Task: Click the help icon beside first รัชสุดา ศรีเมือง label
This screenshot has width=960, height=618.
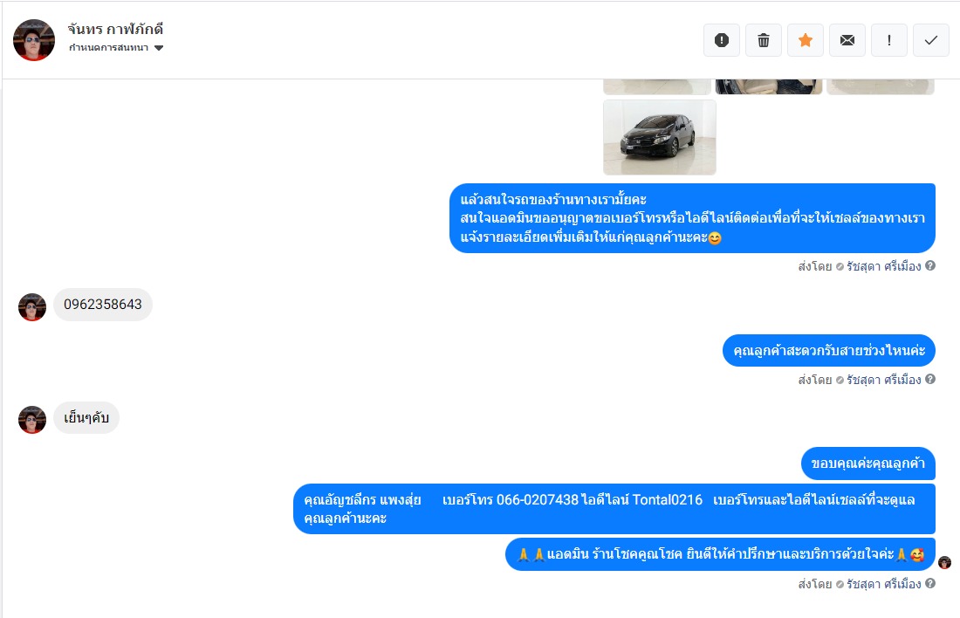Action: (x=930, y=266)
